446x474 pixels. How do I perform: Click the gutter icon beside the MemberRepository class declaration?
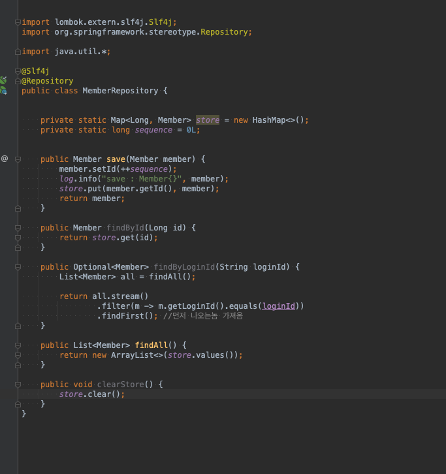coord(4,90)
